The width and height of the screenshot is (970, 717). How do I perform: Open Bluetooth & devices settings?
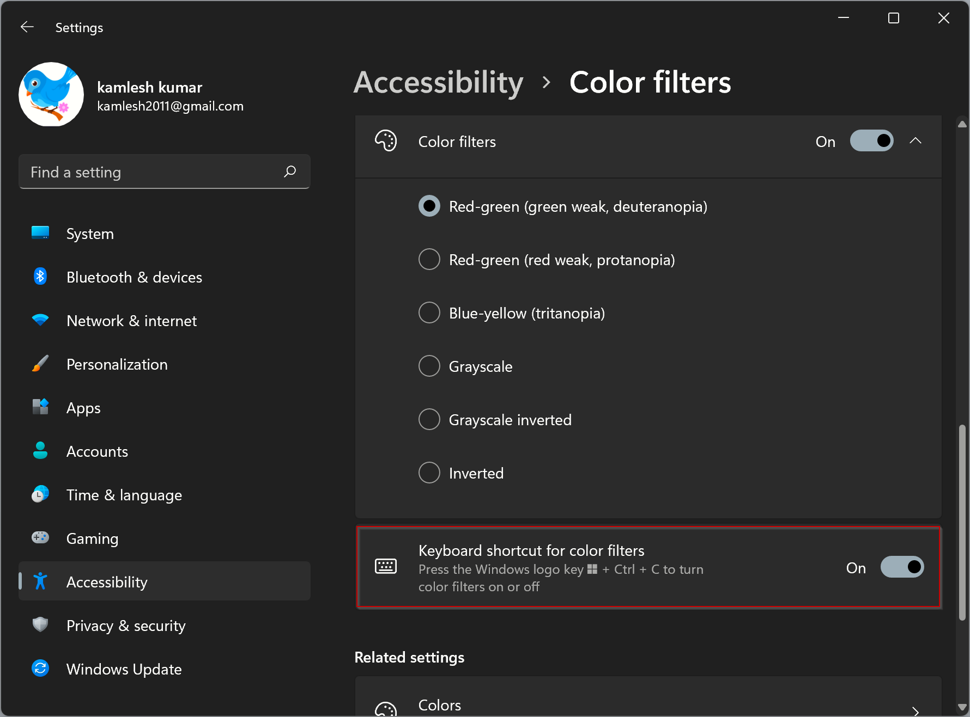165,277
